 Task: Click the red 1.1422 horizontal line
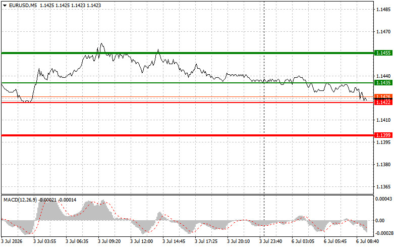tap(188, 103)
